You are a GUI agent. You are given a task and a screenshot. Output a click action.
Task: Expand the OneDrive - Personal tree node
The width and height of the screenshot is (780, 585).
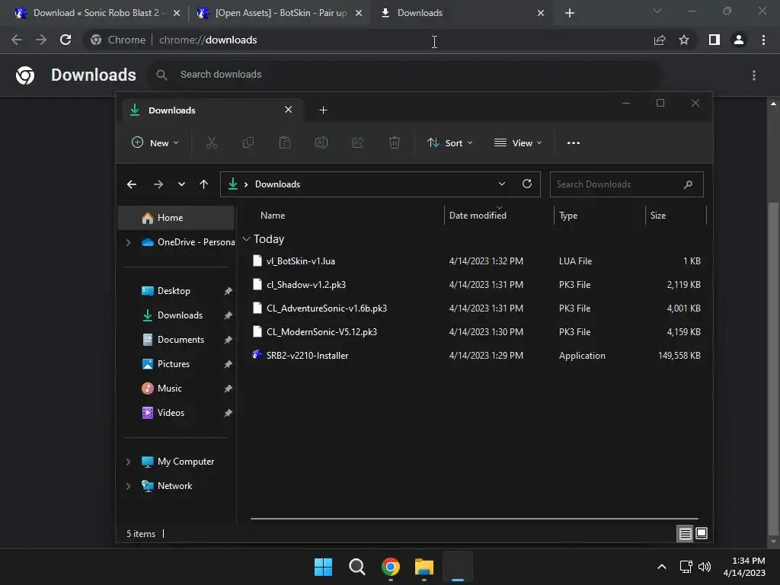(128, 242)
